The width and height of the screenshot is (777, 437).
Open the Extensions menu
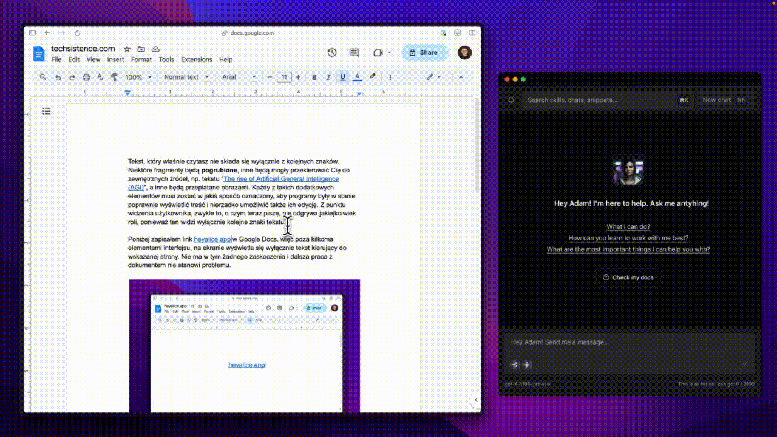tap(197, 59)
